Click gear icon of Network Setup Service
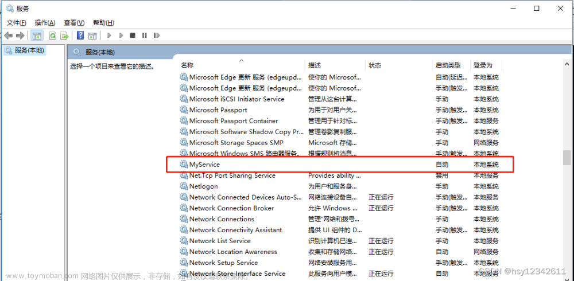 pyautogui.click(x=184, y=263)
